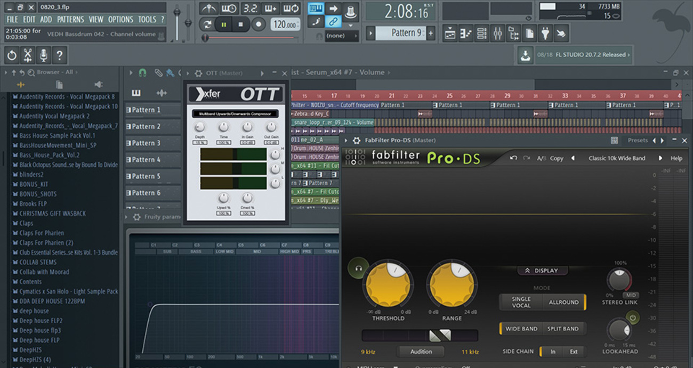Click the Copy button in Pro-DS header
This screenshot has width=693, height=368.
click(x=557, y=158)
